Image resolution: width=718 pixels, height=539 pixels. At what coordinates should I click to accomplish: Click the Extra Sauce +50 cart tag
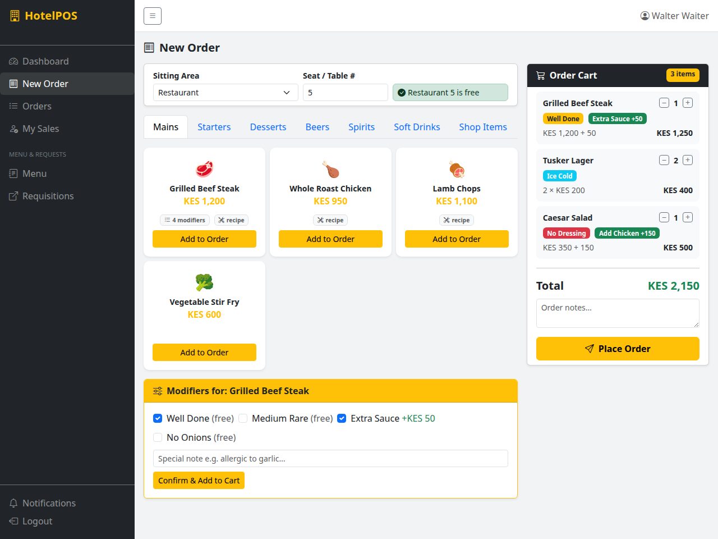coord(618,118)
